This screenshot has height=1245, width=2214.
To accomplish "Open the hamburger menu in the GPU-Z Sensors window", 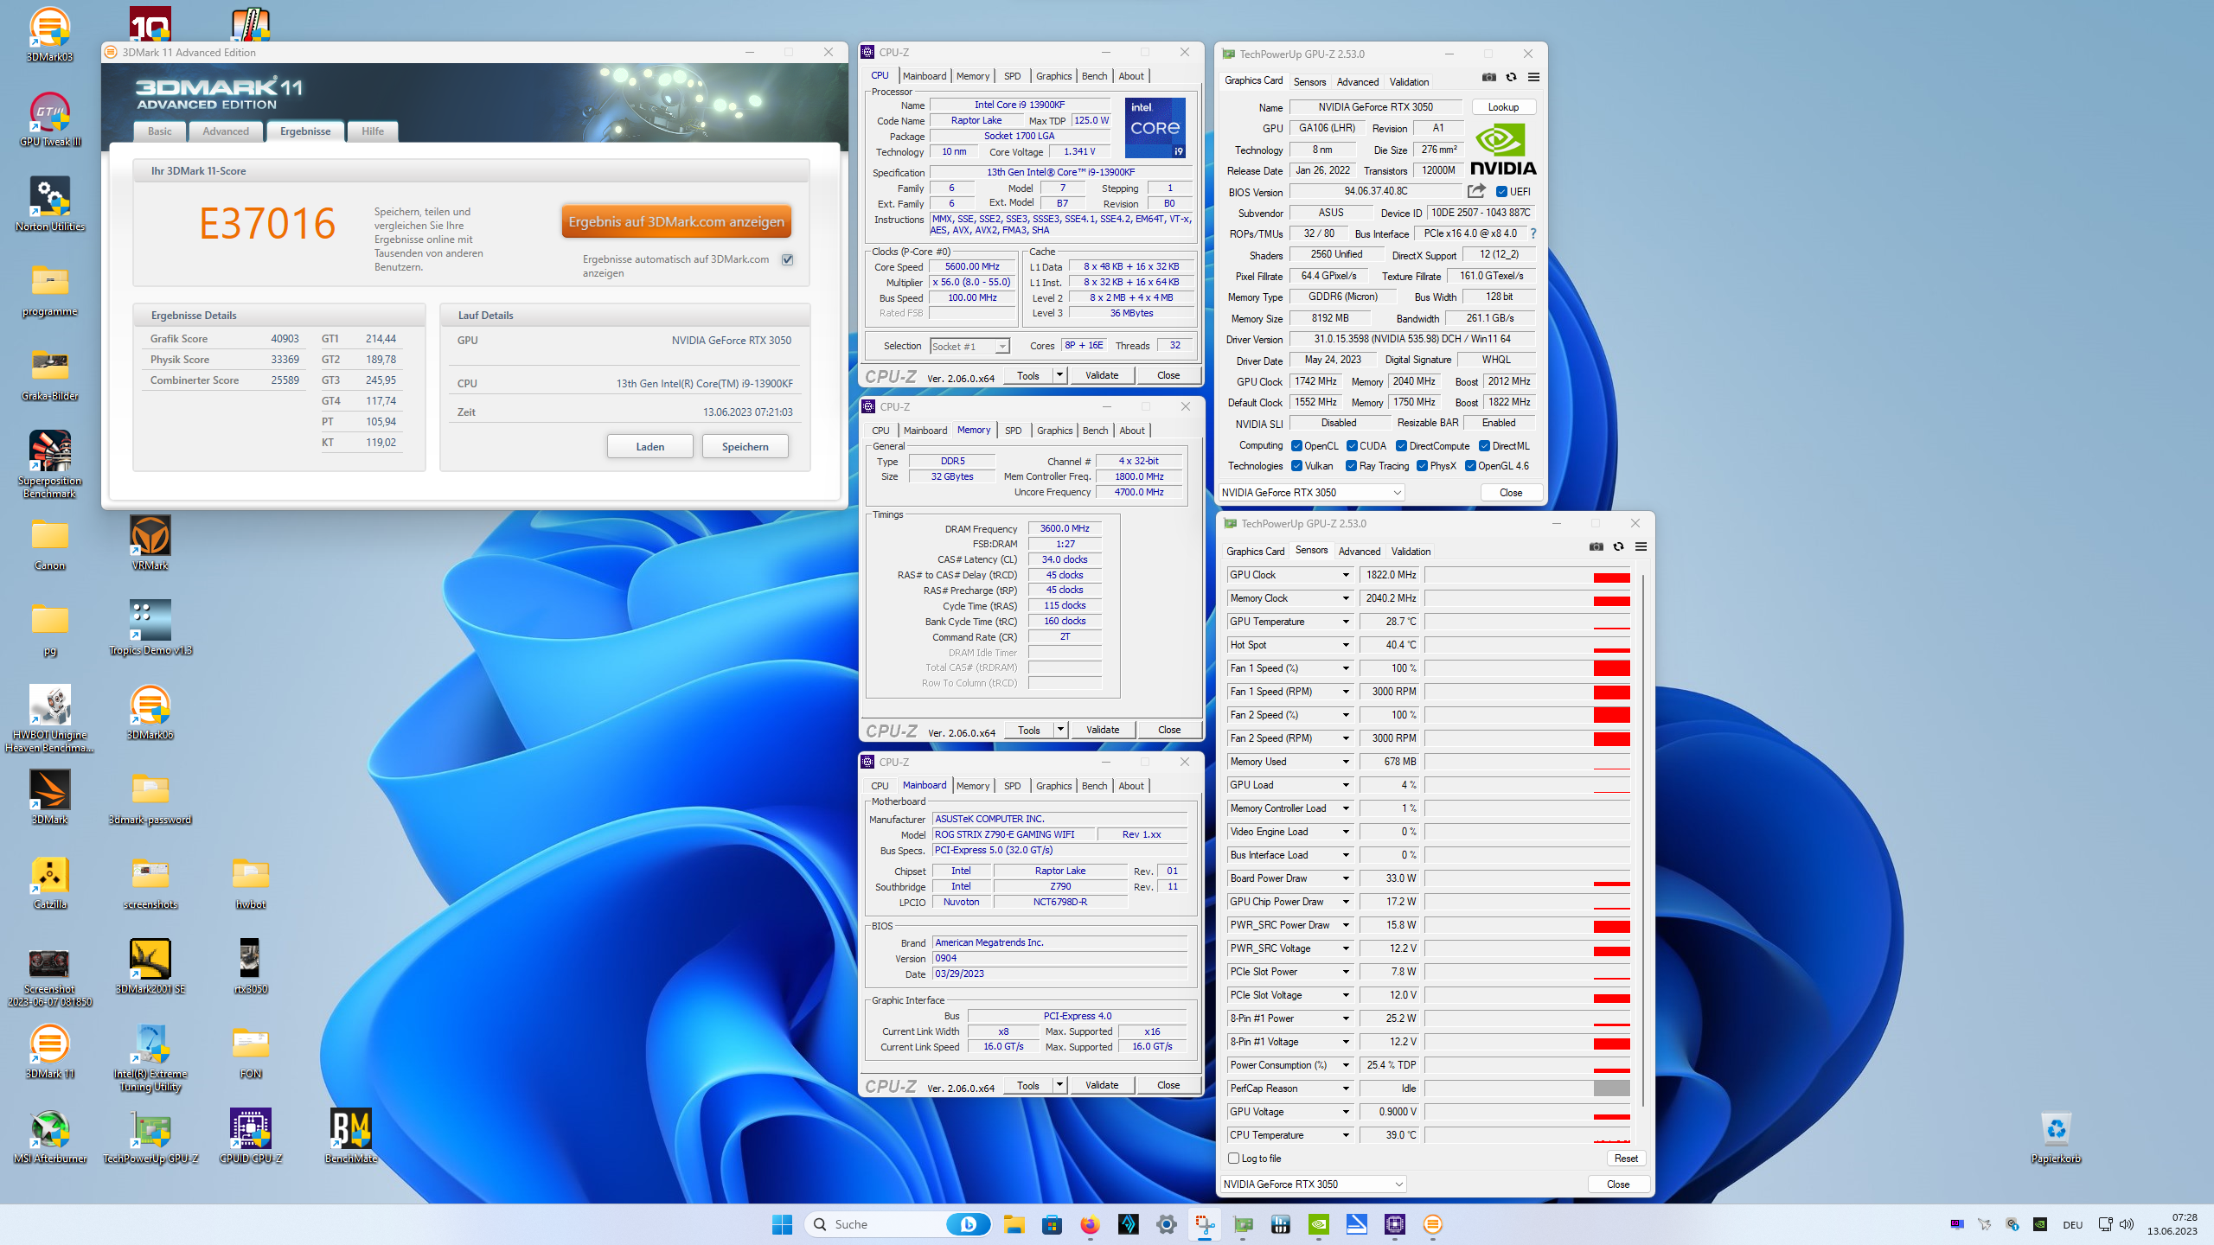I will [x=1641, y=546].
